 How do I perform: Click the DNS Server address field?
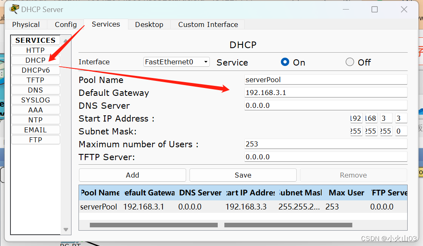coord(326,105)
